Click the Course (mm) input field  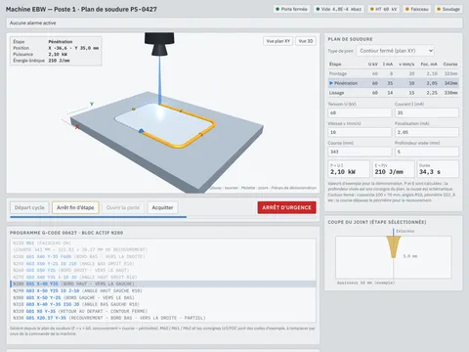360,152
